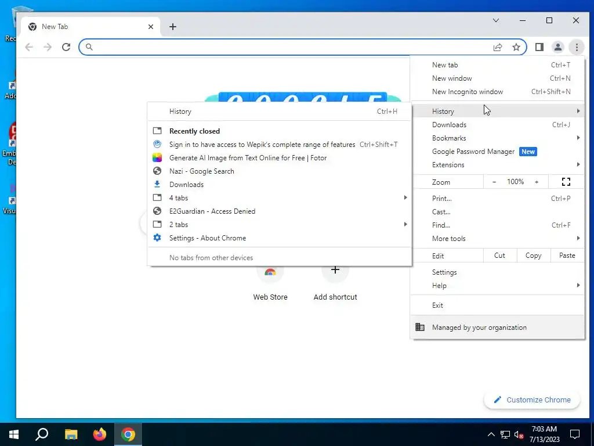Viewport: 594px width, 446px height.
Task: Click the forward navigation arrow
Action: (x=48, y=47)
